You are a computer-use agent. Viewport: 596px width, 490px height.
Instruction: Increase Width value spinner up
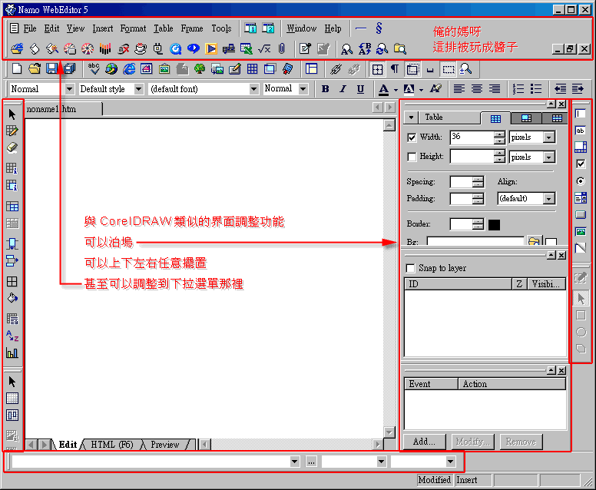pyautogui.click(x=499, y=134)
